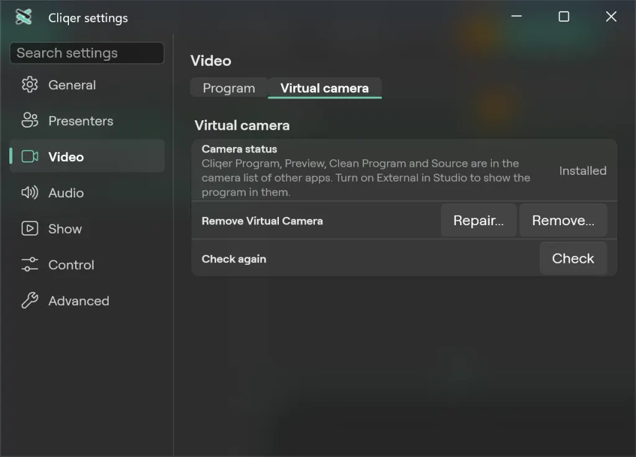Open the General settings section

point(87,85)
